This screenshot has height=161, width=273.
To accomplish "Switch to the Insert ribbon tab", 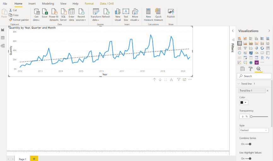I will point(32,4).
